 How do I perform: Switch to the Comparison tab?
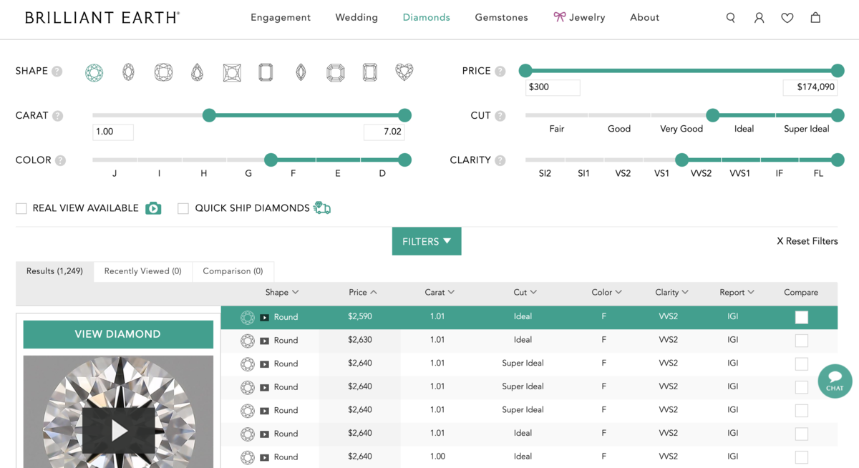pyautogui.click(x=233, y=271)
